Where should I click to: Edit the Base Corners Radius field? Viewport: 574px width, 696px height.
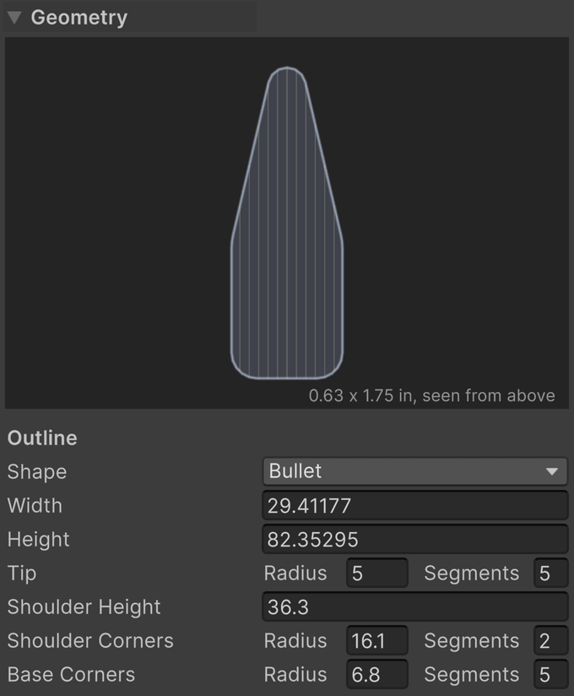coord(377,674)
